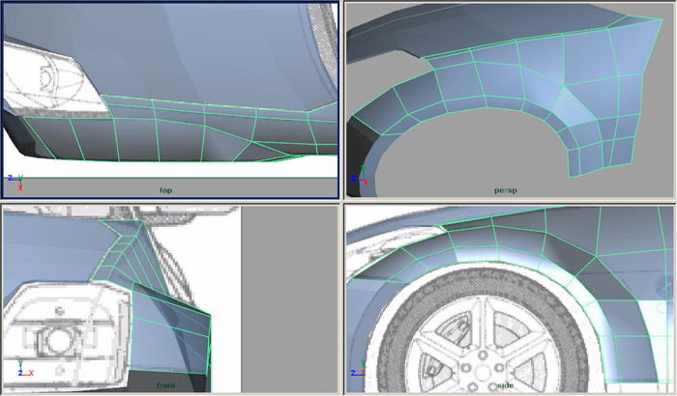
Task: Click the blue hood surface in top viewport
Action: click(193, 48)
